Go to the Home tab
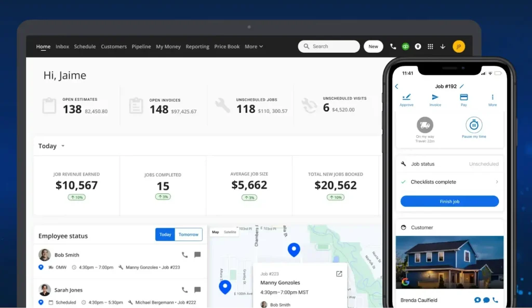This screenshot has width=532, height=308. pos(43,46)
